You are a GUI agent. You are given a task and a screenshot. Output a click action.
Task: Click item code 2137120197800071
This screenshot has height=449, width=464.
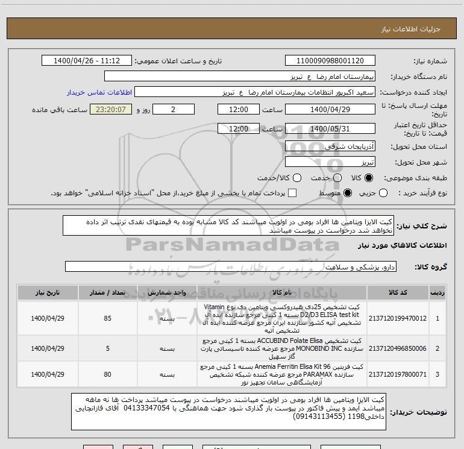point(398,374)
